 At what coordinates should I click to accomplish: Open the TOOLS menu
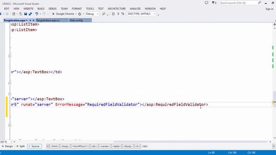click(x=90, y=9)
